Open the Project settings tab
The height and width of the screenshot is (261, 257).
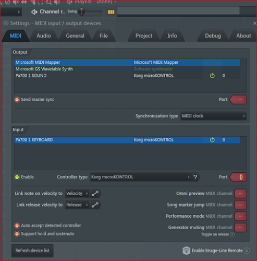[x=144, y=36]
